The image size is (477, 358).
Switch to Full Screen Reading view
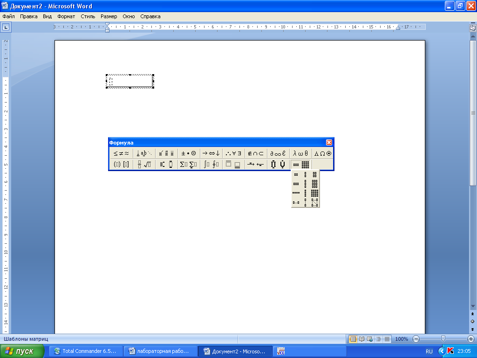click(x=361, y=339)
